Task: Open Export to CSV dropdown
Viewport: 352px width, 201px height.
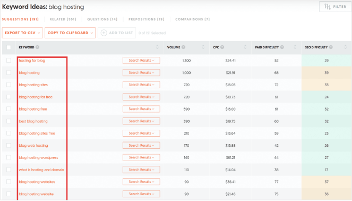Action: 22,33
